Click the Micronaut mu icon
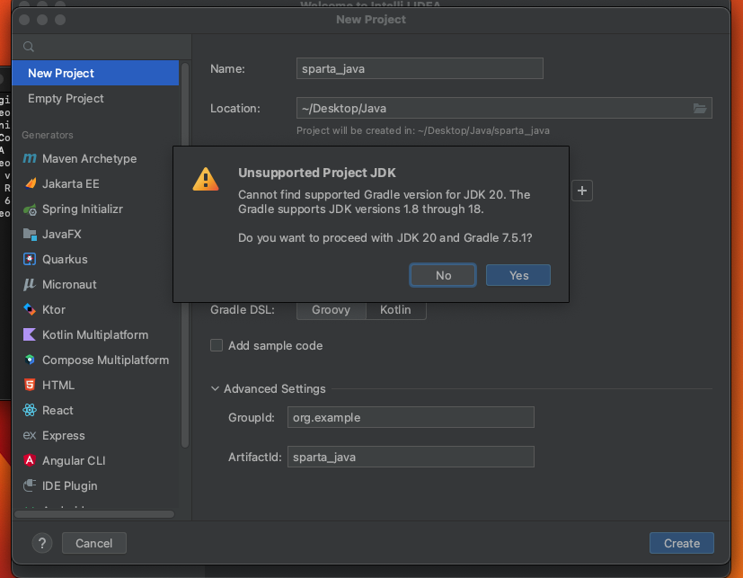The height and width of the screenshot is (578, 743). [x=30, y=284]
